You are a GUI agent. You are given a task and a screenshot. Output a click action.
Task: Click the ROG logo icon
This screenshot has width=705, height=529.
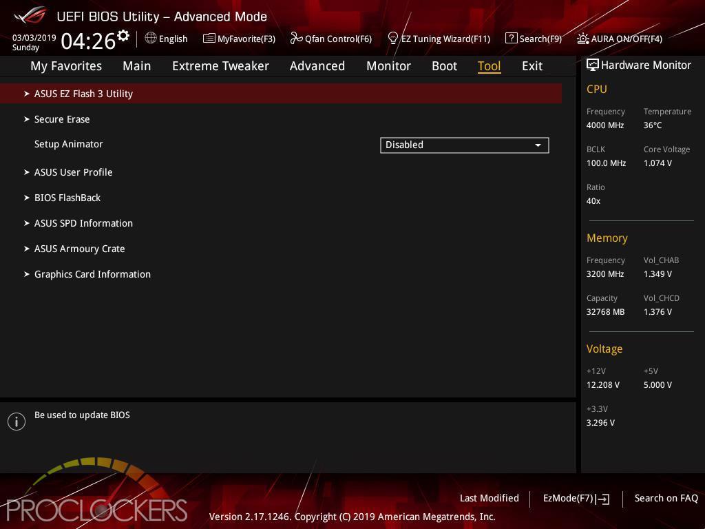point(30,16)
